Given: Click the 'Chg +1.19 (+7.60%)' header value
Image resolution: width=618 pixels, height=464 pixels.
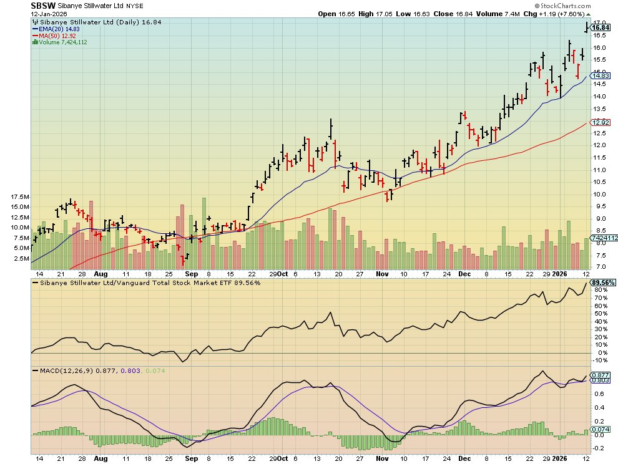Looking at the screenshot, I should point(554,14).
